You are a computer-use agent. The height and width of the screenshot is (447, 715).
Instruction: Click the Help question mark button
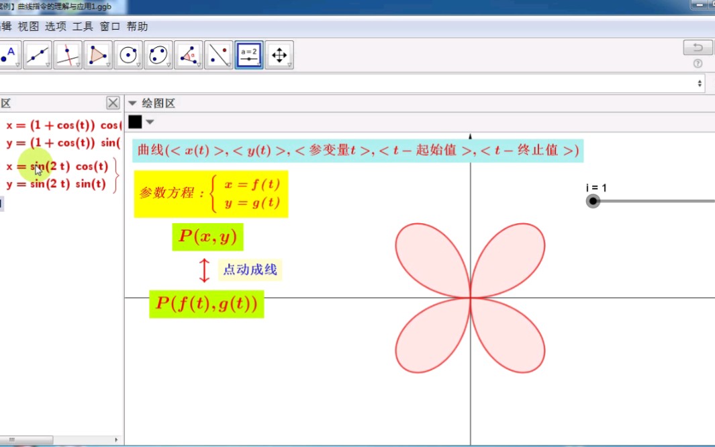(698, 63)
